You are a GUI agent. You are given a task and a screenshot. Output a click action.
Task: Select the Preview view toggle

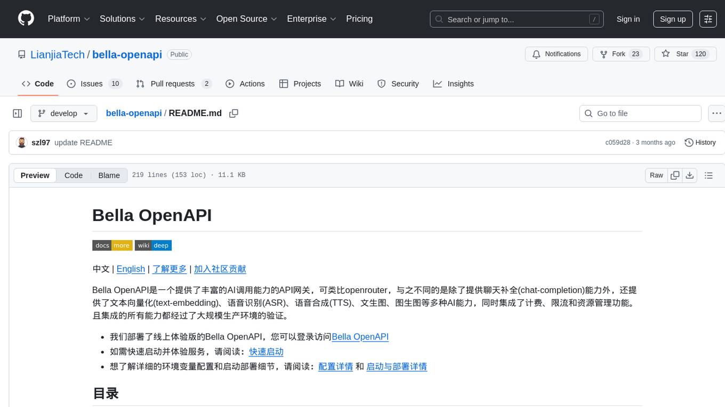coord(35,175)
